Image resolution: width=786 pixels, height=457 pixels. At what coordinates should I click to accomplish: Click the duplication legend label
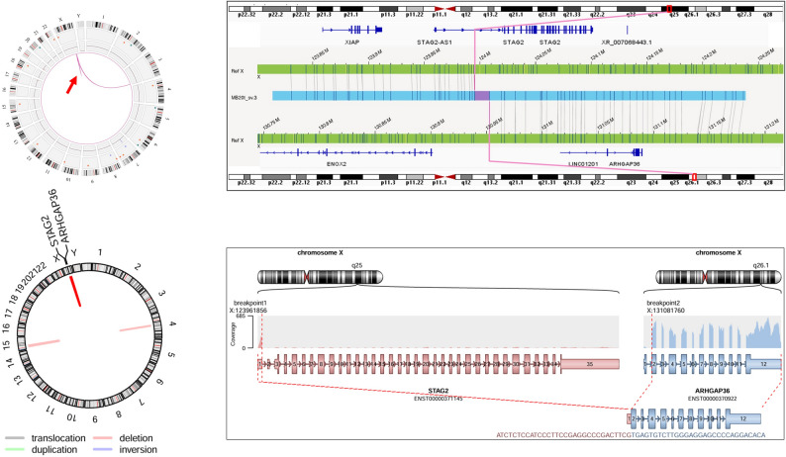coord(54,449)
